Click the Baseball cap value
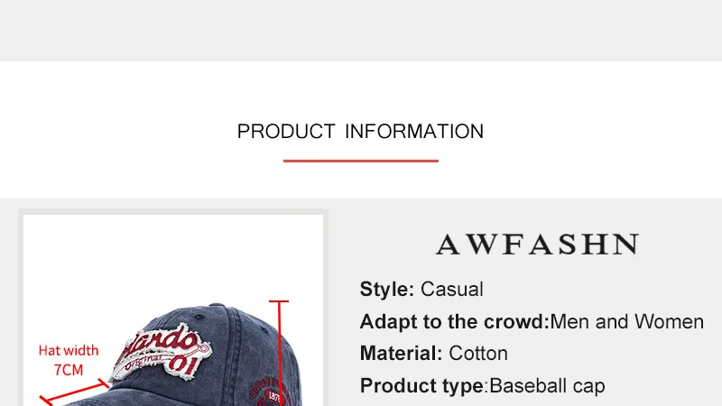Viewport: 722px width, 406px height. tap(547, 386)
